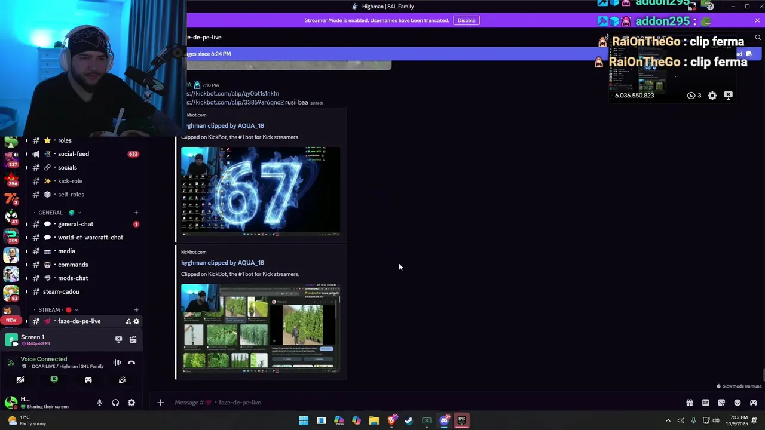This screenshot has height=430, width=765.
Task: Open Brave browser from taskbar
Action: point(391,420)
